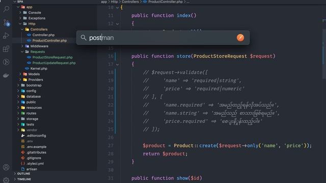The width and height of the screenshot is (326, 183).
Task: Open the Accounts icon
Action: (6, 167)
